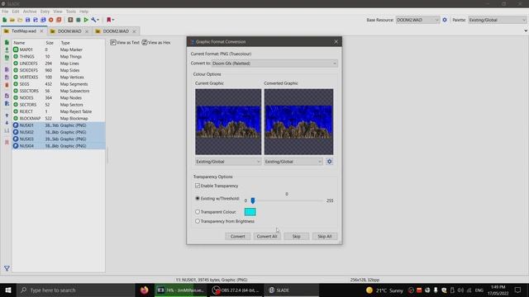The width and height of the screenshot is (529, 297).
Task: Select Transparency from Brightness radio option
Action: tap(198, 221)
